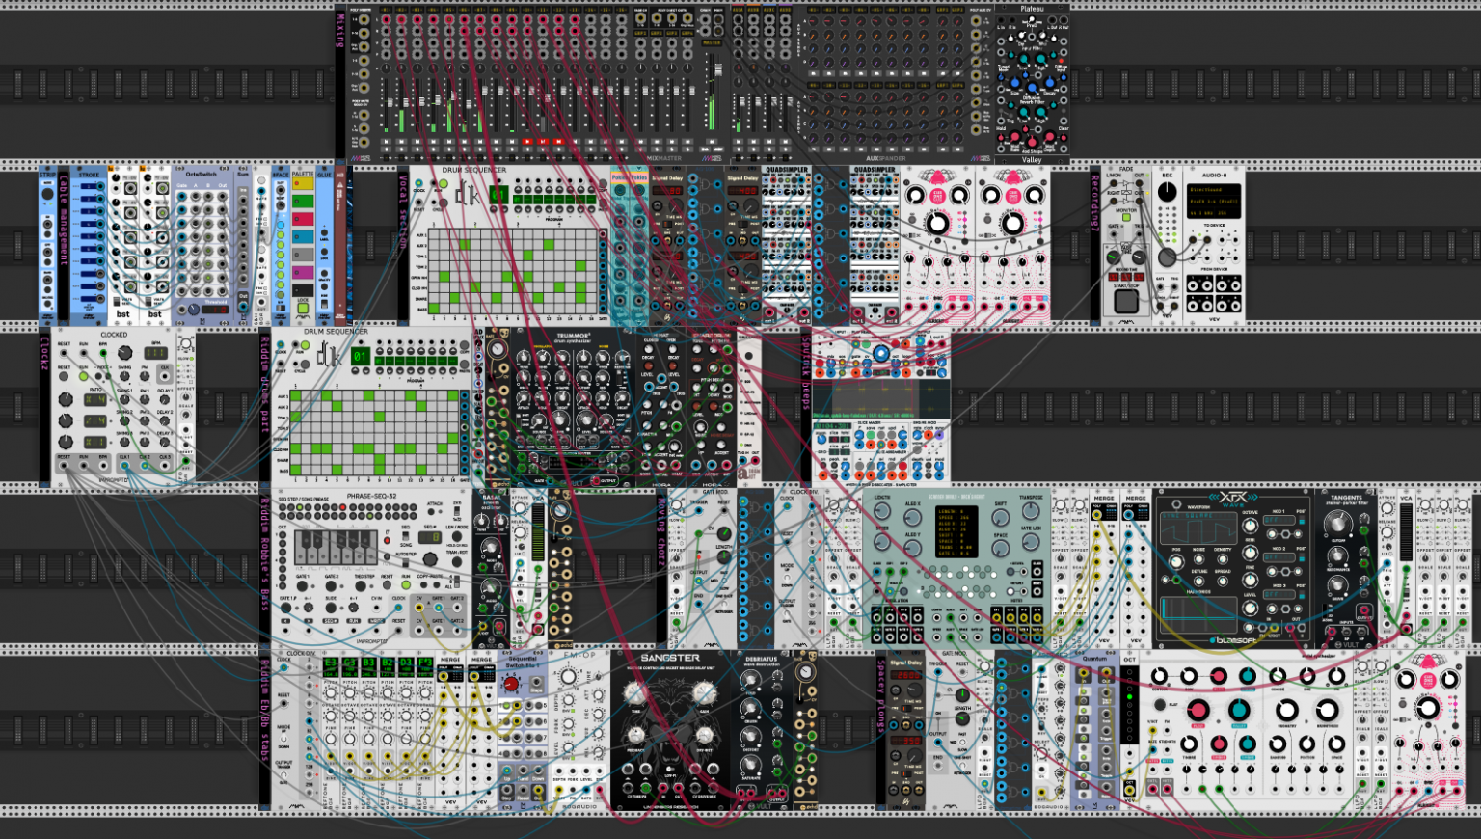Image resolution: width=1481 pixels, height=839 pixels.
Task: Click the BPM display on the Clocked module
Action: tap(155, 353)
